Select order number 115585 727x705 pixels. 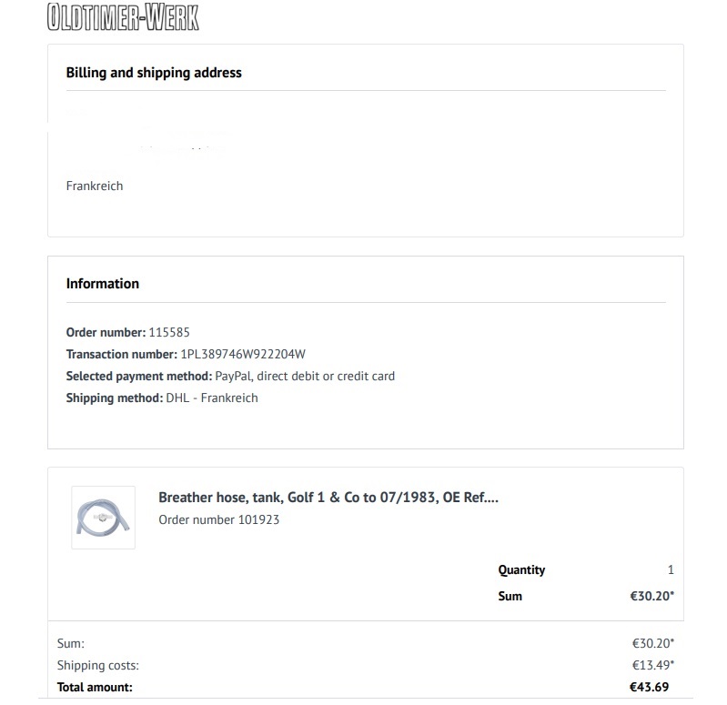click(x=168, y=332)
